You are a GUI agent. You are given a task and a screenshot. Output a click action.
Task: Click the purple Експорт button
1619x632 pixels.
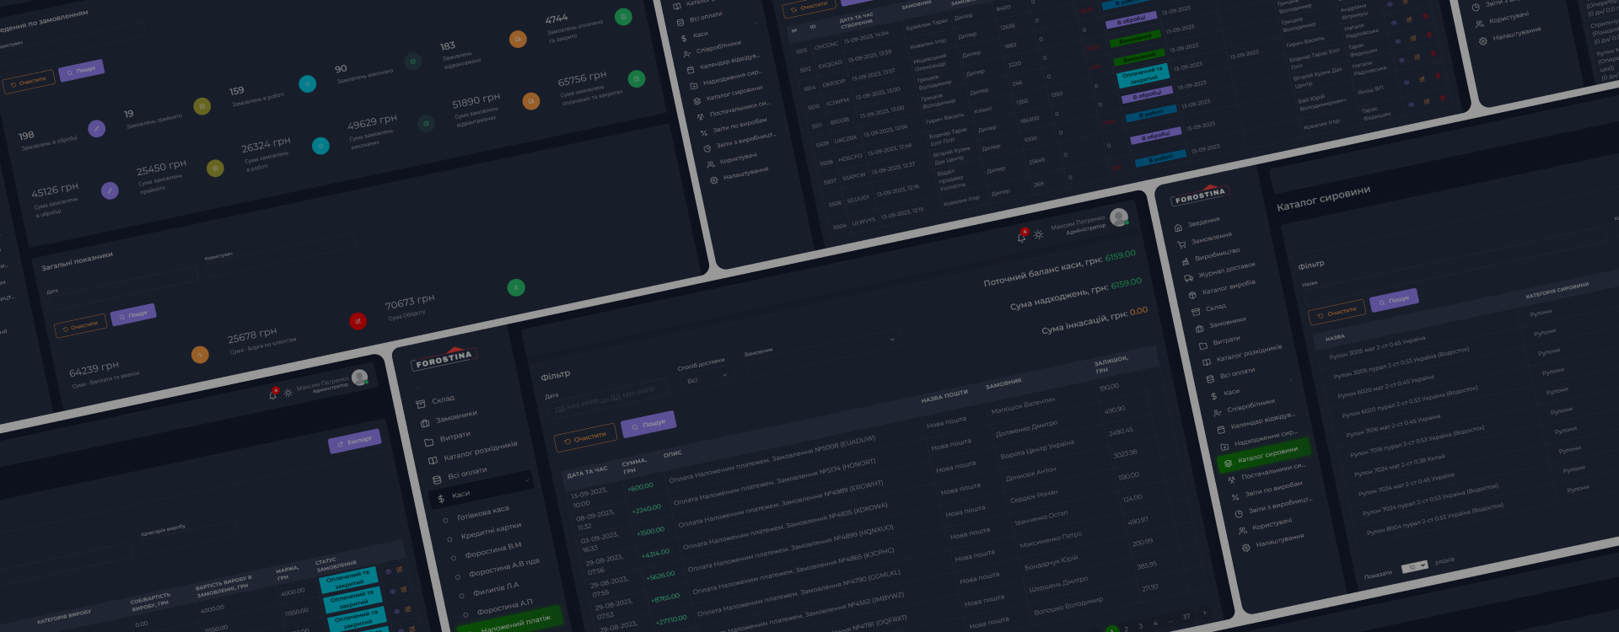click(354, 441)
